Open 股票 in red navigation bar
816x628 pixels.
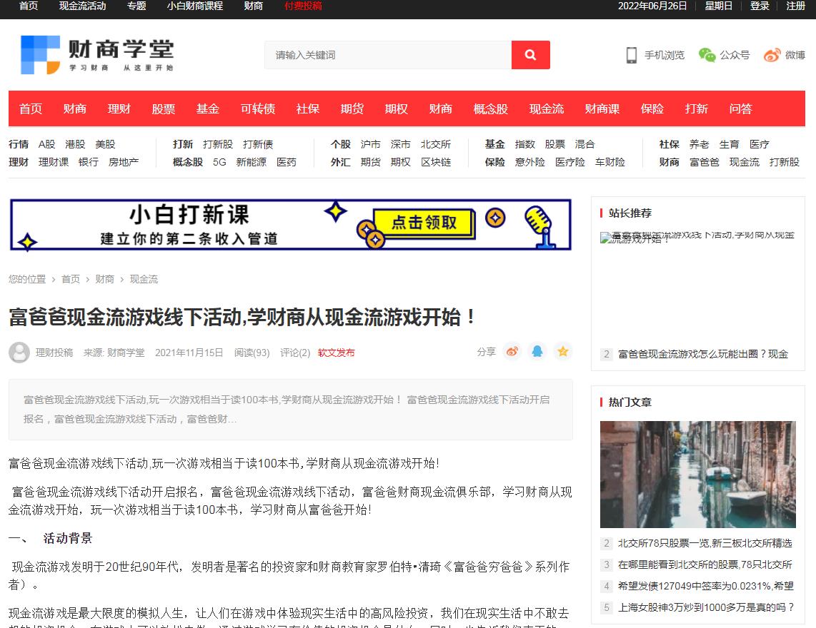[x=164, y=108]
